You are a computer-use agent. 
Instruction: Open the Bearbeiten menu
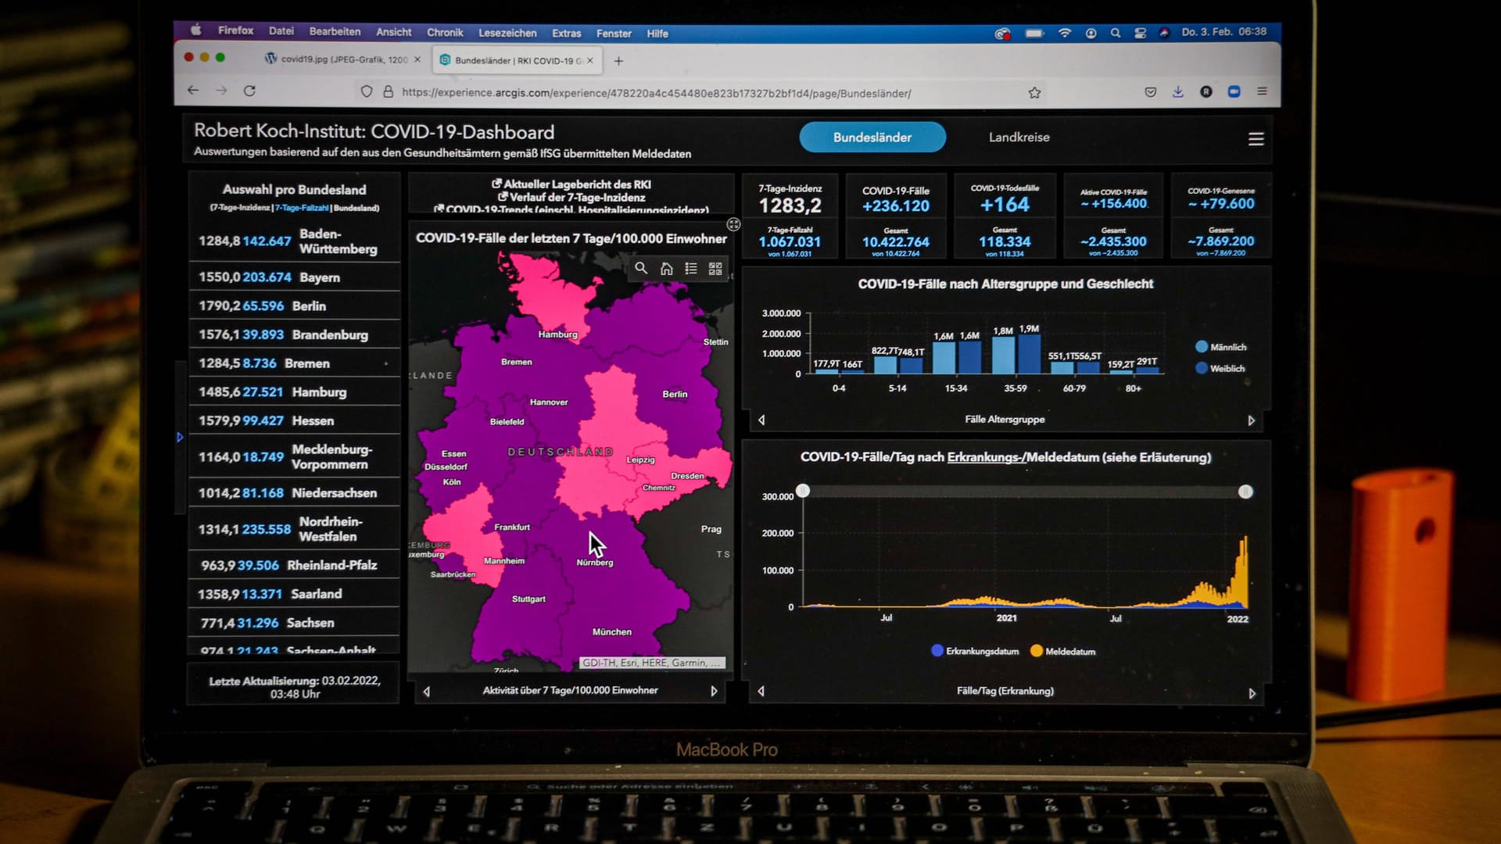pyautogui.click(x=335, y=31)
